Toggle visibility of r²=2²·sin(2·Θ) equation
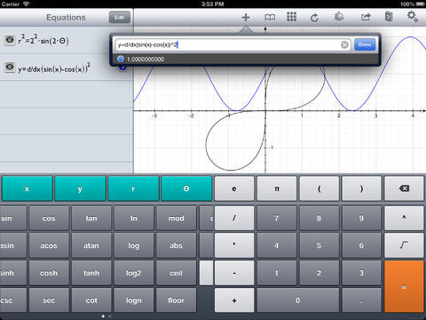Viewport: 426px width, 320px height. point(10,40)
